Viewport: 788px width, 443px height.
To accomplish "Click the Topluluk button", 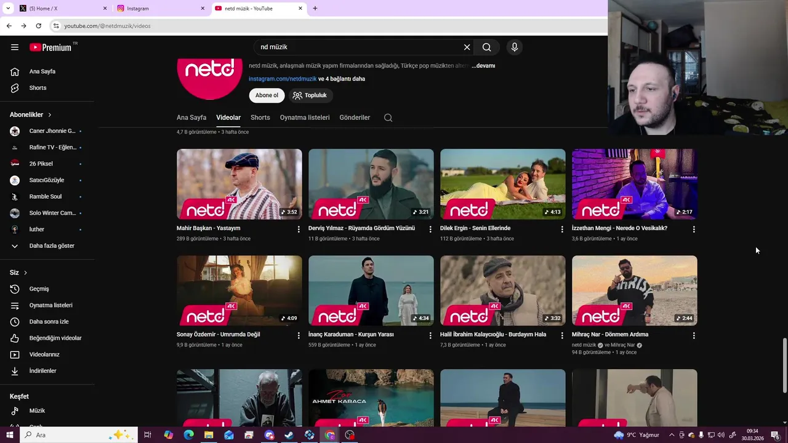I will (310, 95).
